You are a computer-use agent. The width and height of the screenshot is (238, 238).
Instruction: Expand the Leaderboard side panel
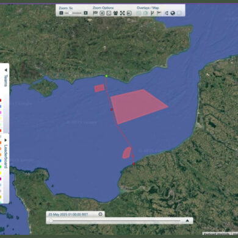pos(6,140)
